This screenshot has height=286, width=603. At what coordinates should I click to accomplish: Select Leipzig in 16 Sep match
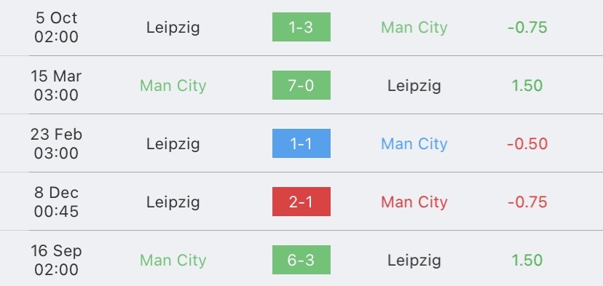click(414, 261)
